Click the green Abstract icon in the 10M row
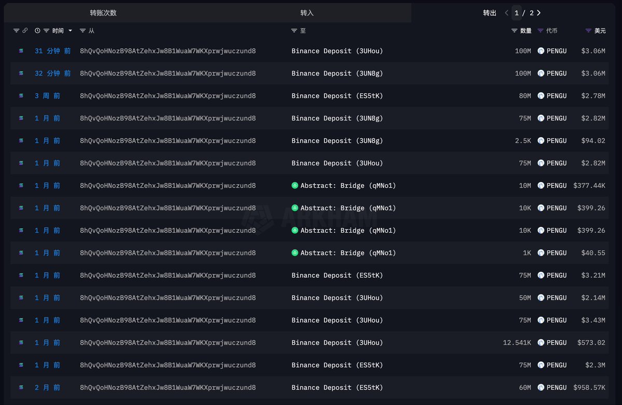622x405 pixels. click(x=295, y=186)
